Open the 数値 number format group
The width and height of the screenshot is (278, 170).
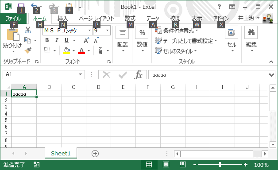click(142, 39)
